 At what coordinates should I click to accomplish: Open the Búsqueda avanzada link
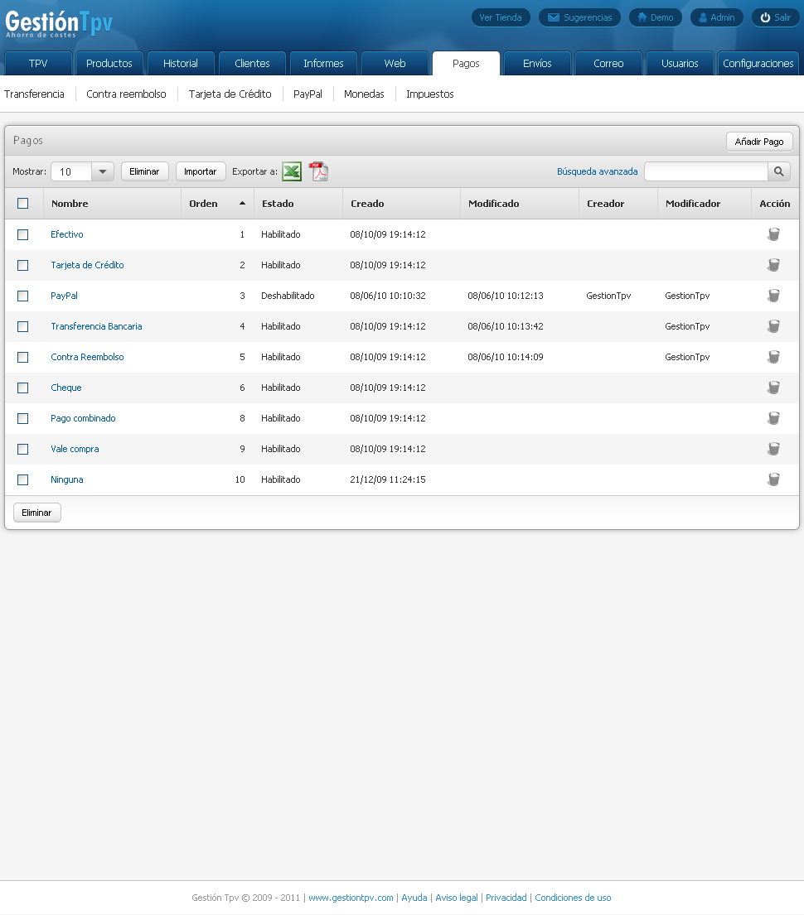tap(597, 171)
